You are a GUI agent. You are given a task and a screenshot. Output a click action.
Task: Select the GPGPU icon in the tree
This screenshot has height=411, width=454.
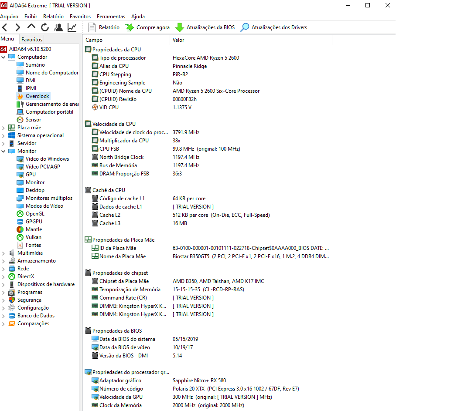tap(20, 222)
